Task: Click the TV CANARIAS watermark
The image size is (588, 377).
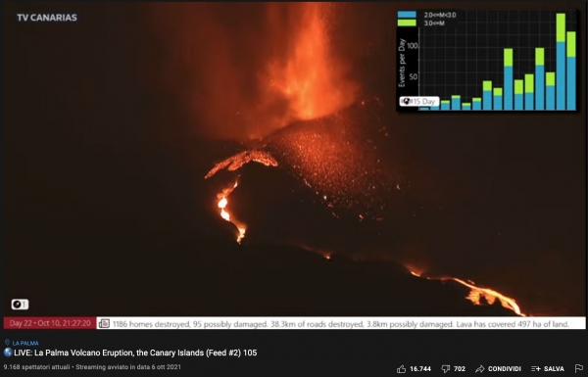Action: coord(47,18)
